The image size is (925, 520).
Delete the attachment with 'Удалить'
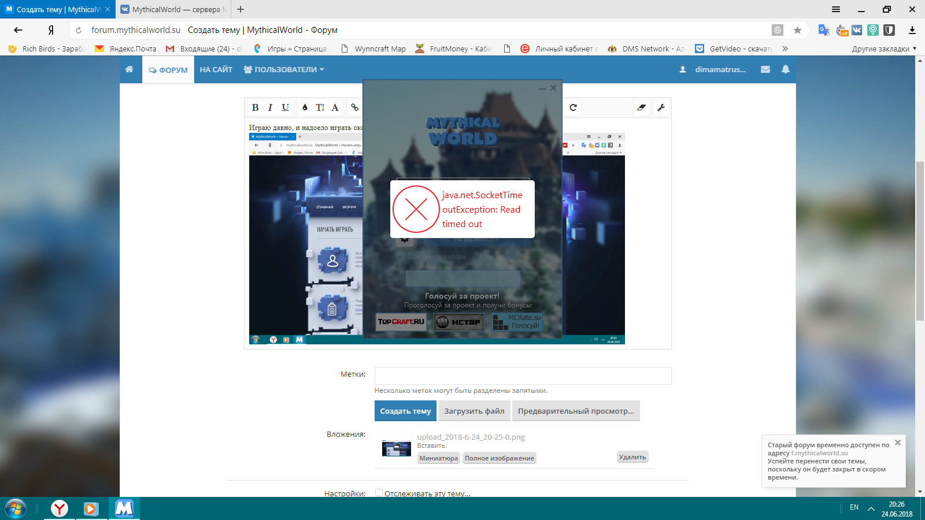pyautogui.click(x=632, y=457)
